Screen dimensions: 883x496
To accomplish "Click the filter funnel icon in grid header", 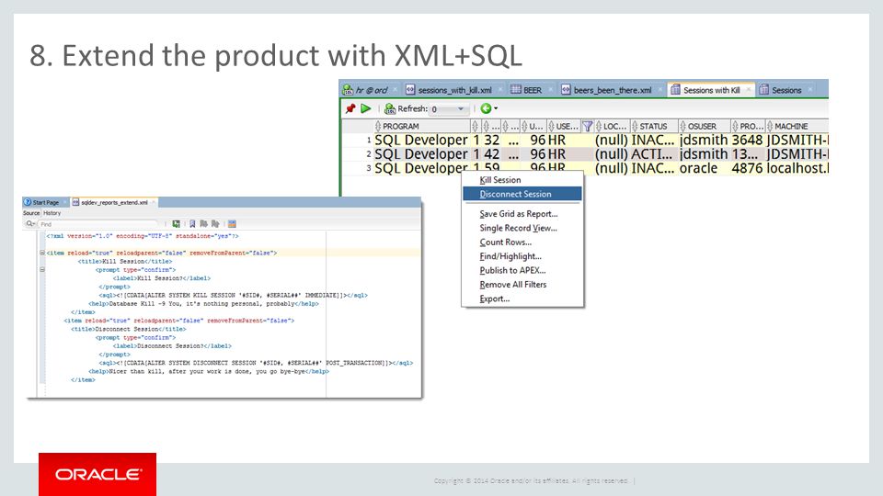I will coord(588,126).
